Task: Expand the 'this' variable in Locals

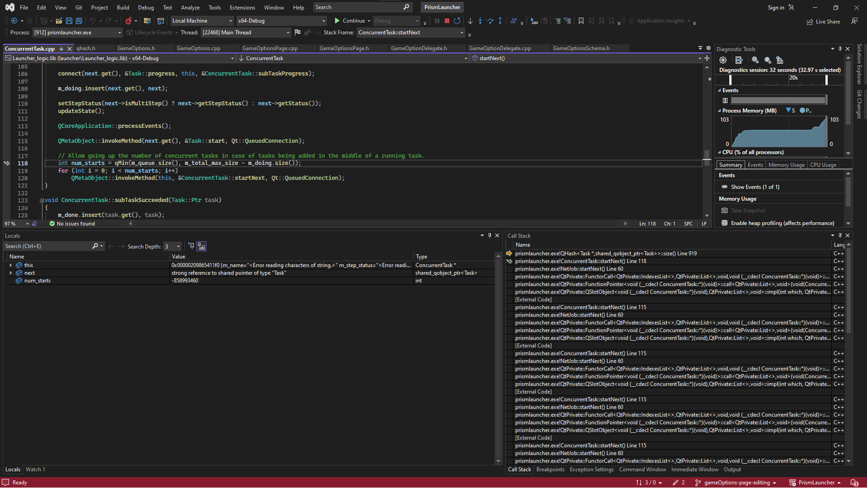Action: [11, 265]
